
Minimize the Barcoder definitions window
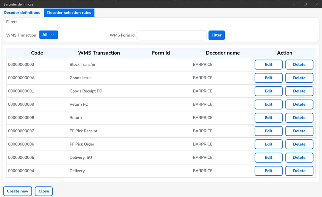coord(294,4)
